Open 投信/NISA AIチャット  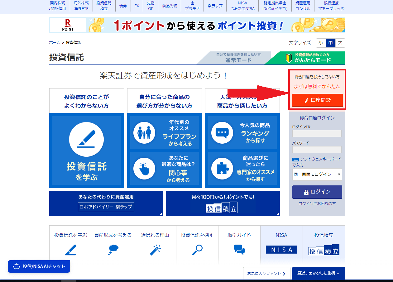[39, 266]
